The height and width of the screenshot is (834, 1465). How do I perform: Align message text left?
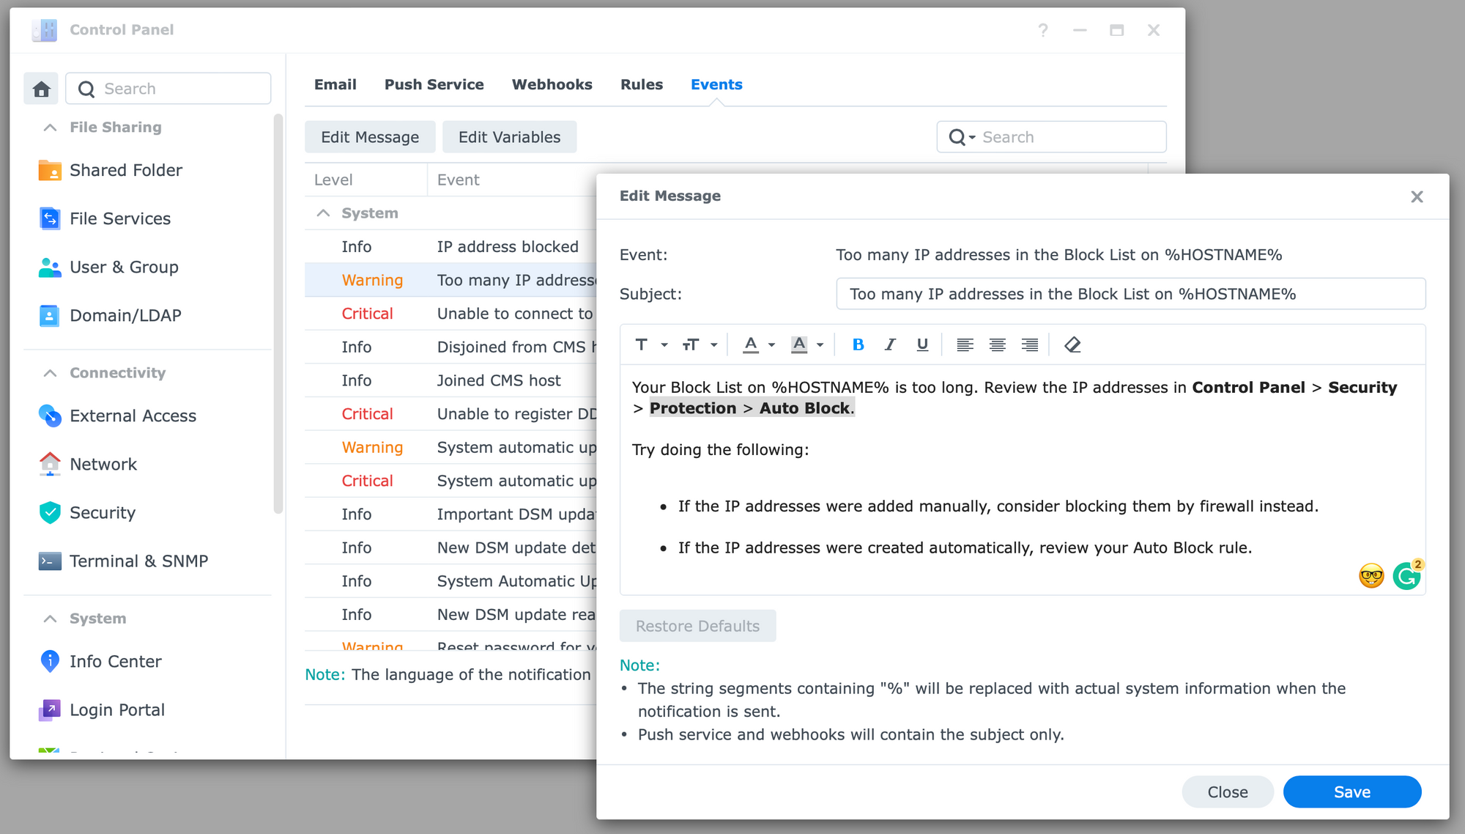point(965,344)
